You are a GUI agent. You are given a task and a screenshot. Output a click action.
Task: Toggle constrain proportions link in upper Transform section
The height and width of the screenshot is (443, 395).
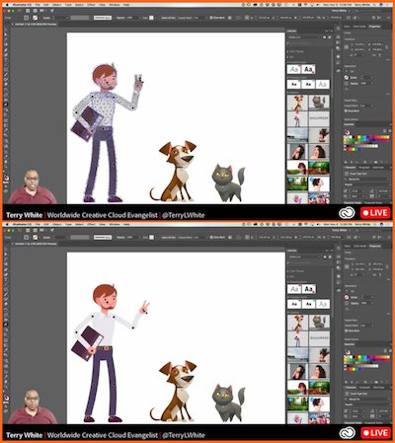(x=387, y=47)
